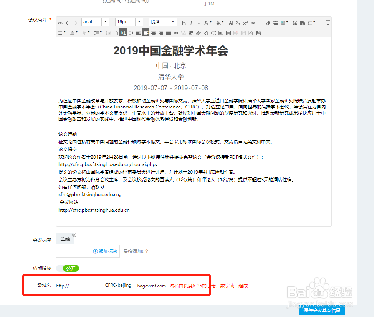This screenshot has width=374, height=317.
Task: Activate the format painter brush
Action: [x=275, y=23]
